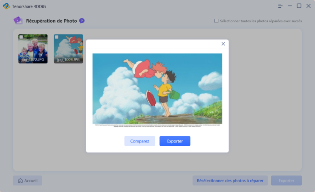Open the help question mark icon
This screenshot has height=192, width=315.
tap(82, 21)
